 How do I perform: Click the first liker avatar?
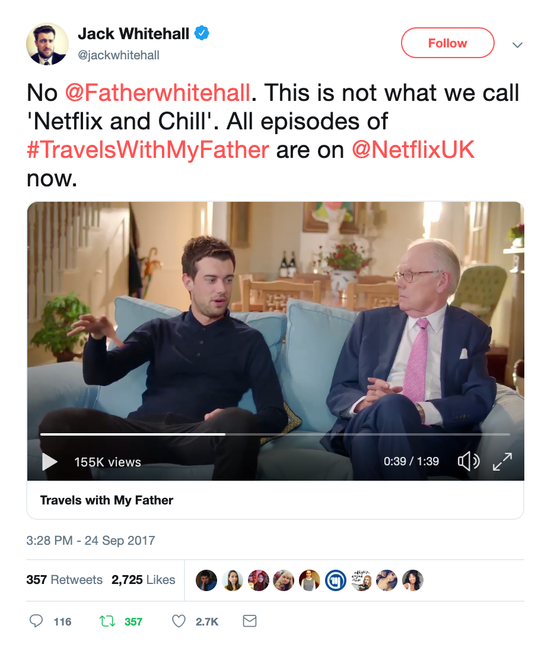(x=206, y=580)
